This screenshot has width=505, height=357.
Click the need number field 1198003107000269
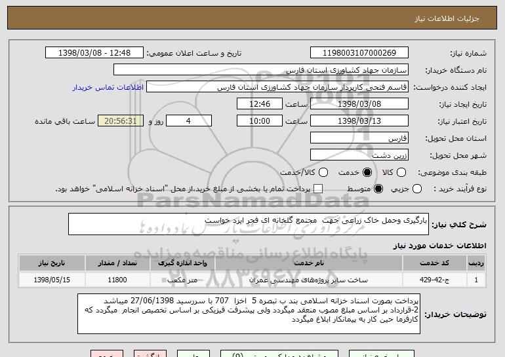[359, 53]
